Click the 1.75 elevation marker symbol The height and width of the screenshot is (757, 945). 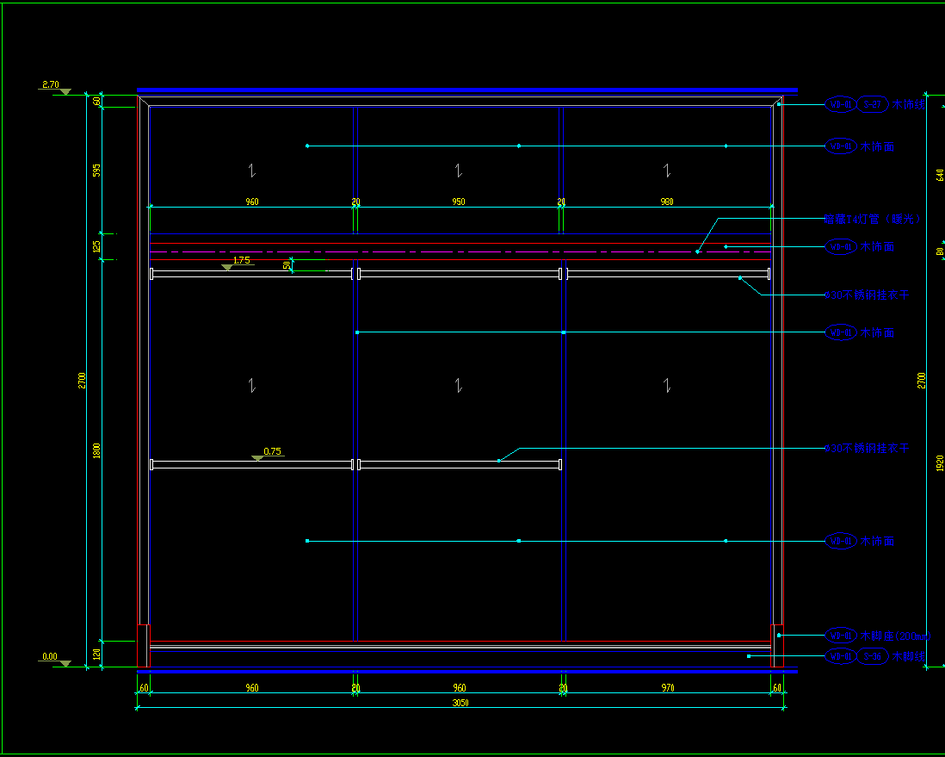[227, 267]
